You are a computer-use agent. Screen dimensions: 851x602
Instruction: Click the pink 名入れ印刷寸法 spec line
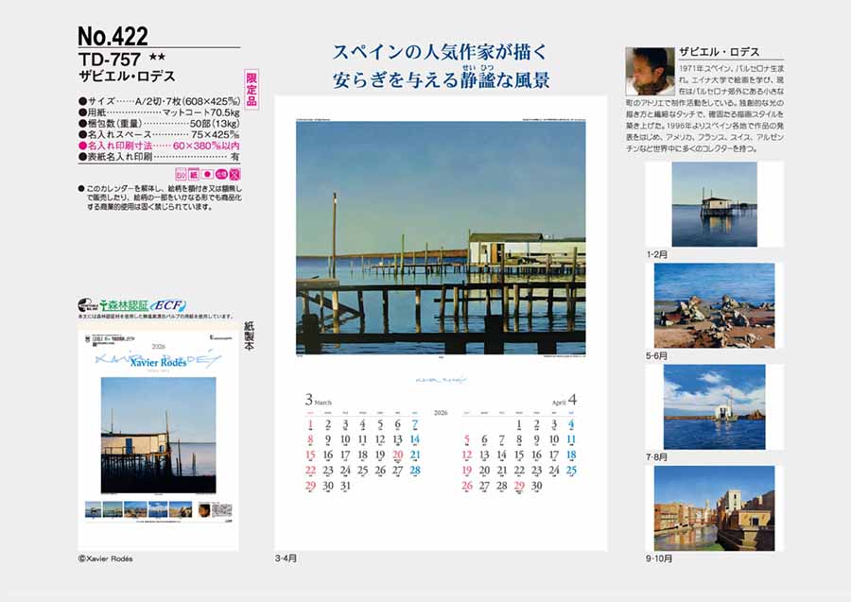pyautogui.click(x=159, y=146)
